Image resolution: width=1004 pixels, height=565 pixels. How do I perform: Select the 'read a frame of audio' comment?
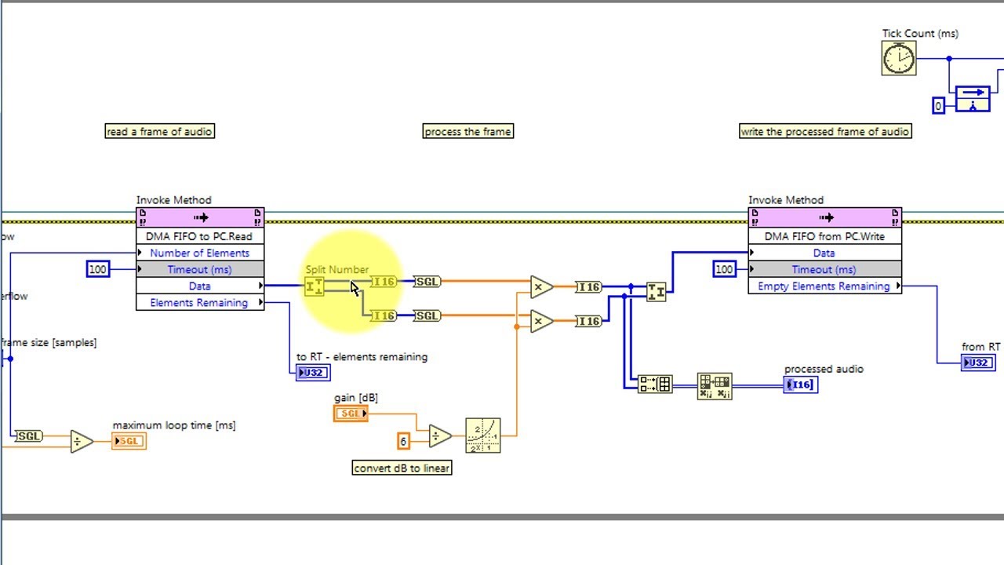159,131
